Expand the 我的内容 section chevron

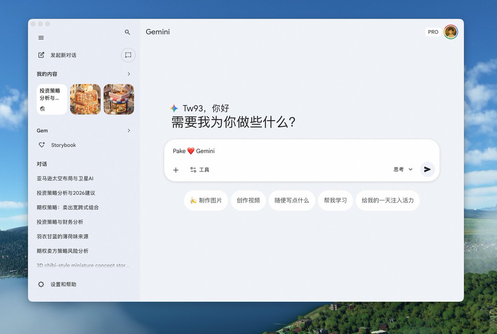[129, 74]
